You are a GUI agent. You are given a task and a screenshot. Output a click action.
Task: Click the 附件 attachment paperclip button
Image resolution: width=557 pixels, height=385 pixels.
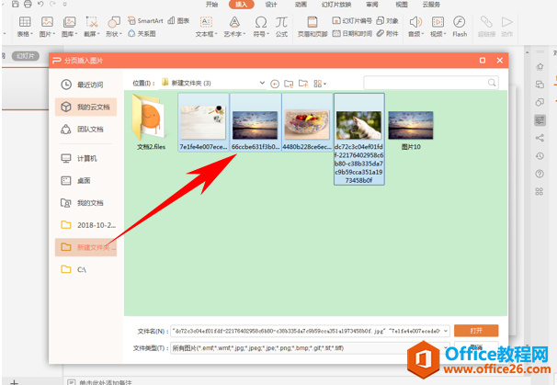[388, 33]
